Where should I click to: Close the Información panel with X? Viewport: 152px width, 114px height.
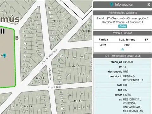click(149, 4)
